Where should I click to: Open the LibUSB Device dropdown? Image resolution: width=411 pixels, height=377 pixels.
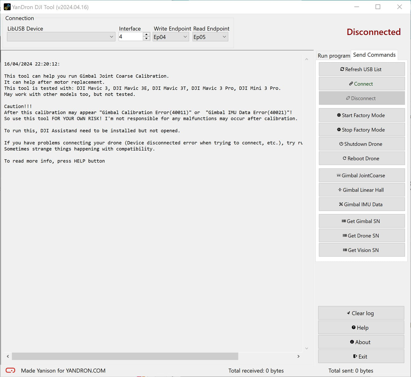tap(61, 37)
